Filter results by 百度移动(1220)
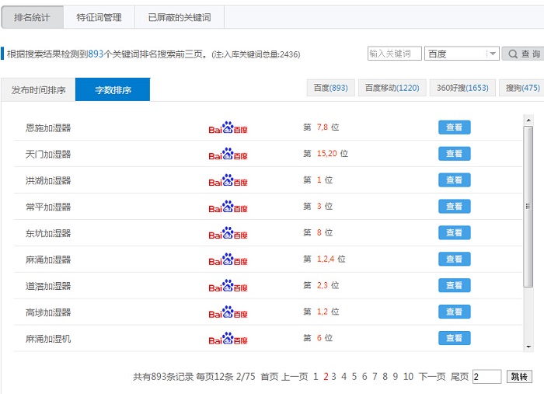 (x=392, y=88)
